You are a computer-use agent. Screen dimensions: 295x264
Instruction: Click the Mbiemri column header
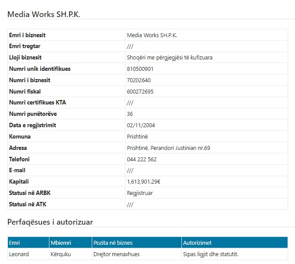pos(61,243)
